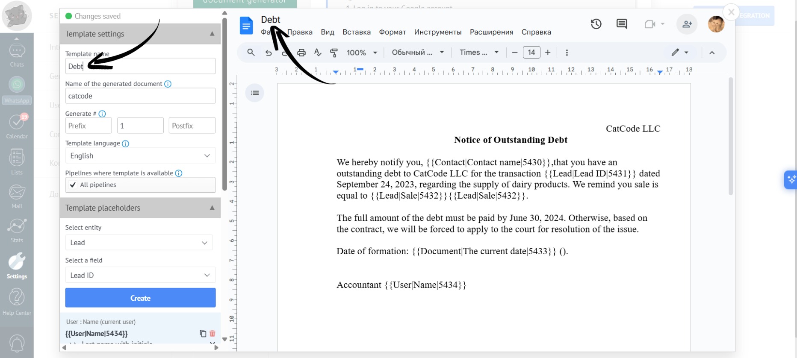797x358 pixels.
Task: Open the Формат menu
Action: 392,32
